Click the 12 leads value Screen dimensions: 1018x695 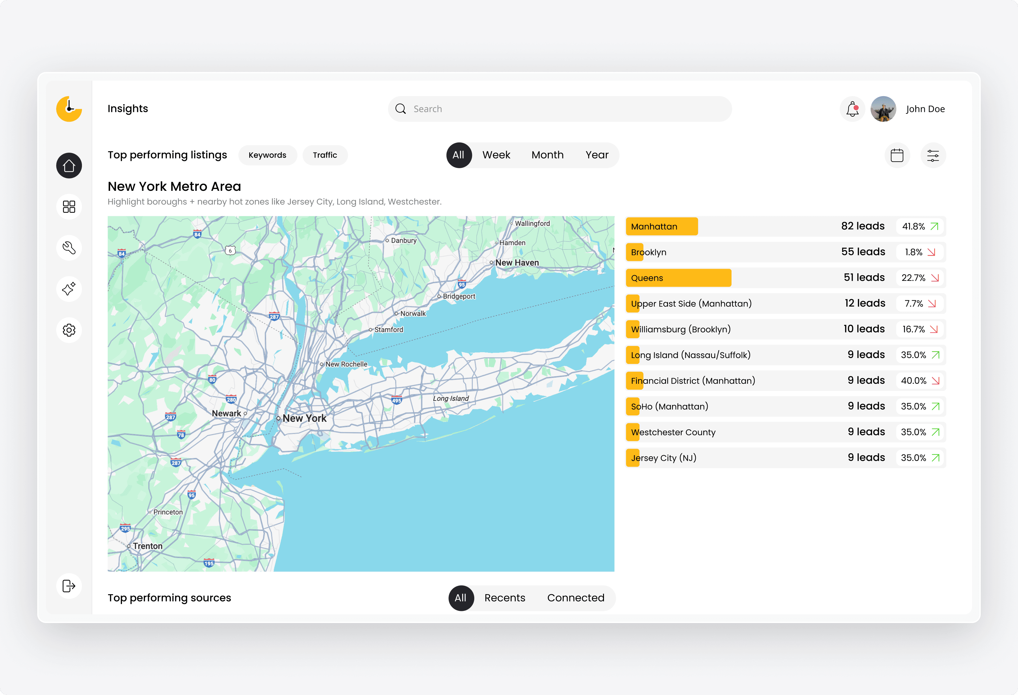(x=865, y=303)
